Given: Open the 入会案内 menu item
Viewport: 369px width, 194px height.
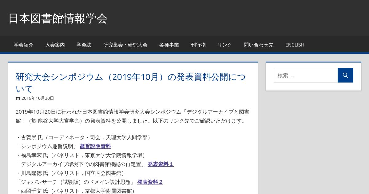Looking at the screenshot, I should coord(55,45).
